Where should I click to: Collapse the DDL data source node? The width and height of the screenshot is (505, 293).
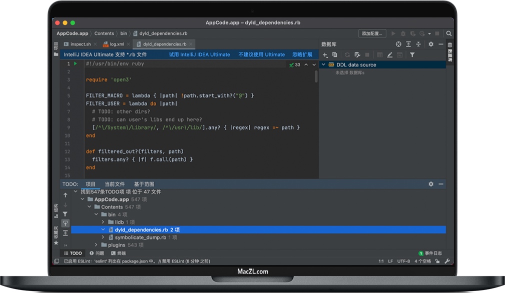[324, 64]
